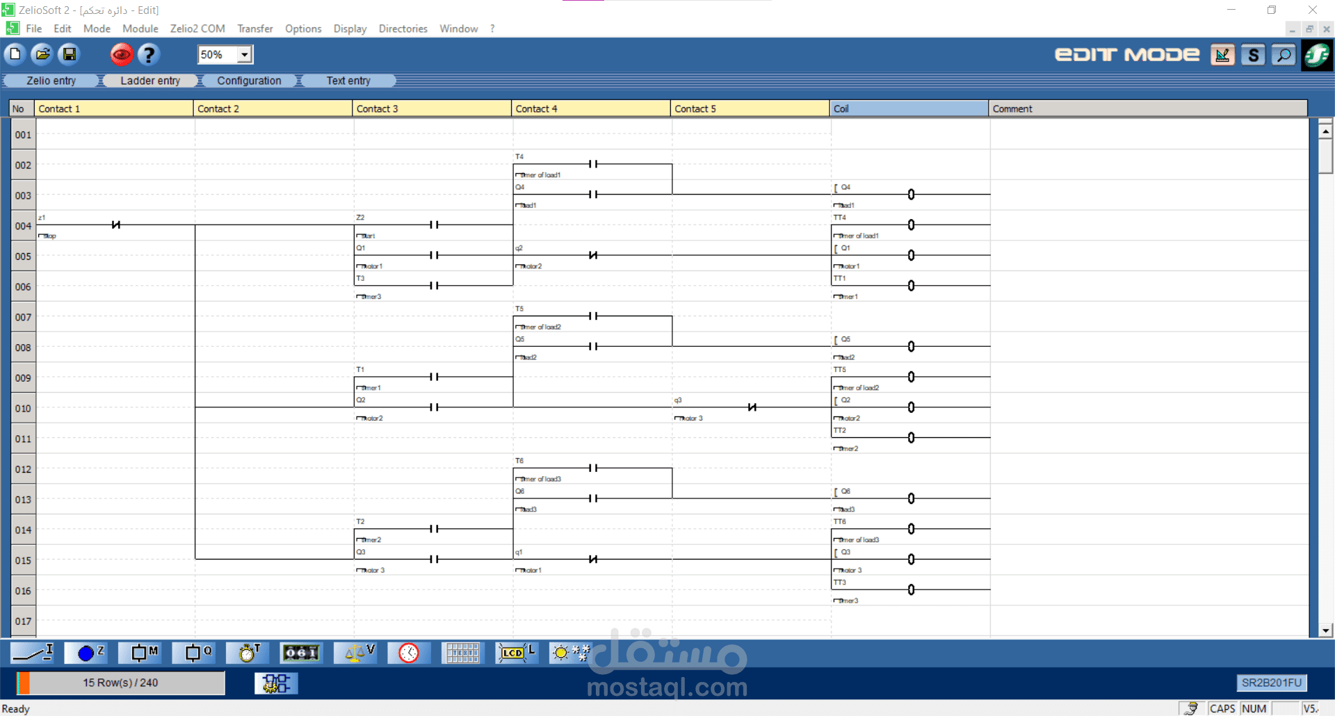The height and width of the screenshot is (716, 1335).
Task: Click the green Schneider logo icon
Action: pyautogui.click(x=1317, y=55)
